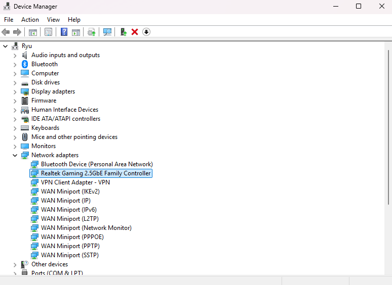Select WAN Miniport (L2TP)

(x=70, y=219)
